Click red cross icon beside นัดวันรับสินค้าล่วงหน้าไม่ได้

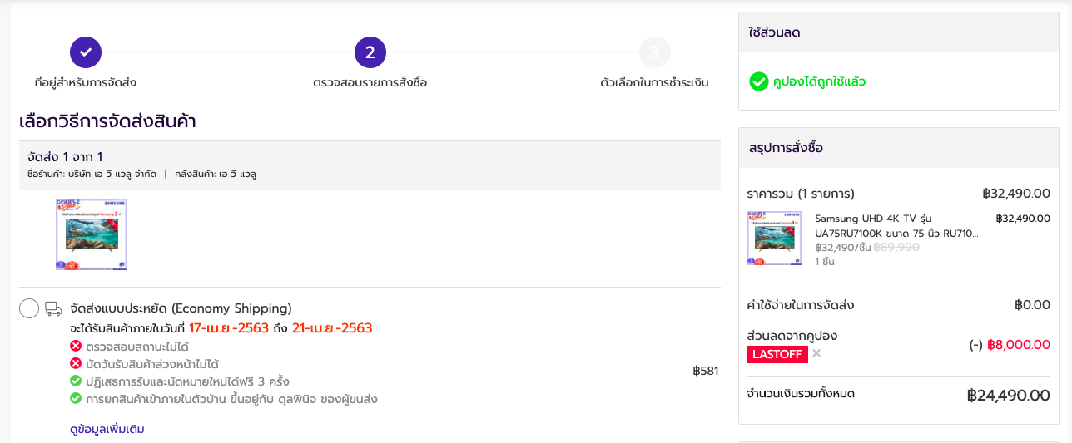[x=76, y=364]
